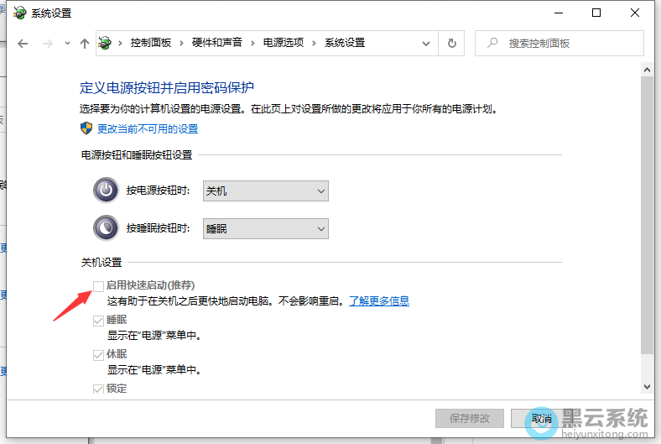
Task: Toggle the 休眠 checkbox
Action: coord(99,355)
